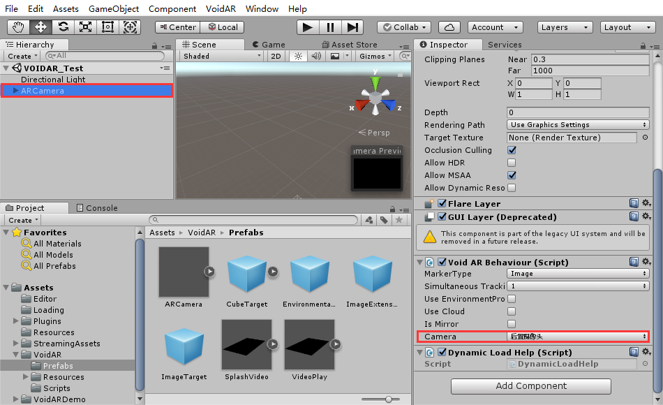
Task: Click the Pause button
Action: pyautogui.click(x=330, y=27)
